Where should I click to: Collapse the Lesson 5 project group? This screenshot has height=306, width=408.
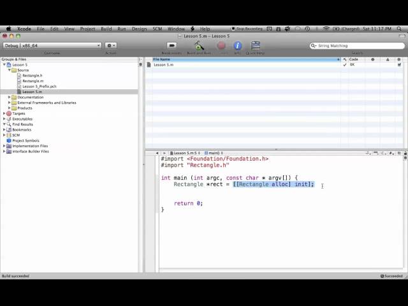point(4,64)
